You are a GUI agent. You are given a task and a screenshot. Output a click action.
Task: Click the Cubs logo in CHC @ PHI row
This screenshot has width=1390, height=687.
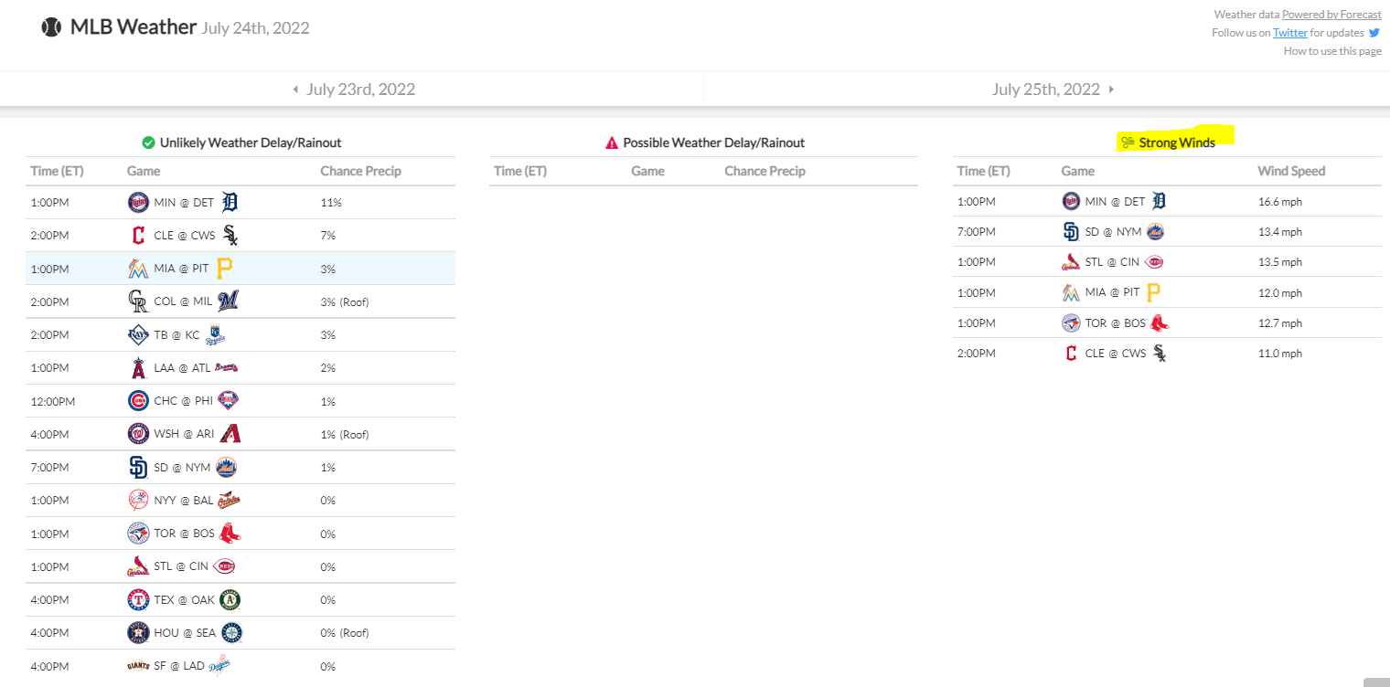tap(138, 401)
